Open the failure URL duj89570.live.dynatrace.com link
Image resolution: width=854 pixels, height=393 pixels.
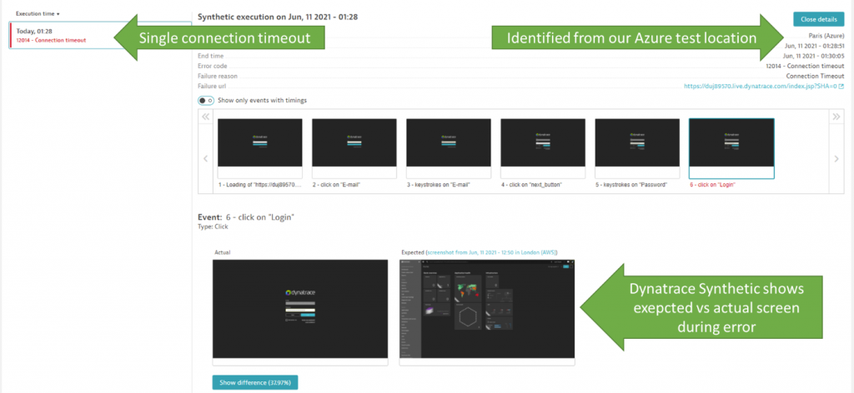pyautogui.click(x=761, y=87)
